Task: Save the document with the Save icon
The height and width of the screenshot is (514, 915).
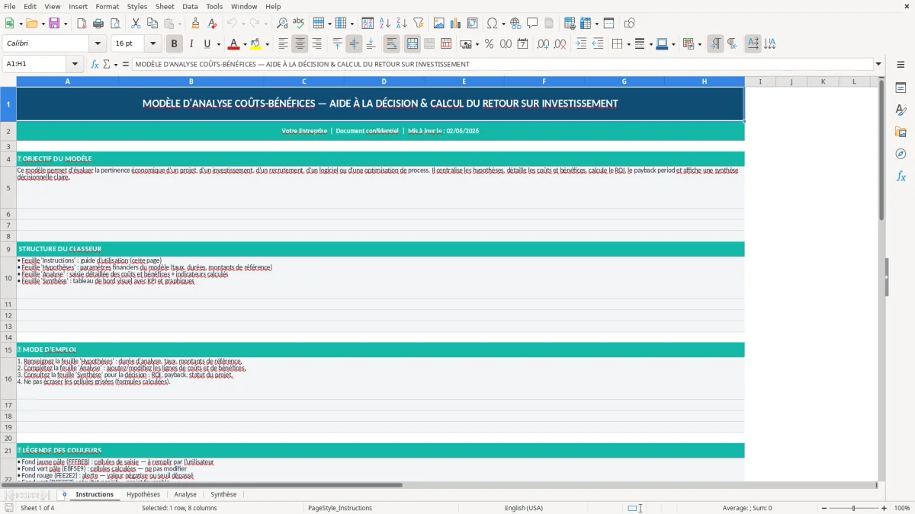Action: pyautogui.click(x=54, y=24)
